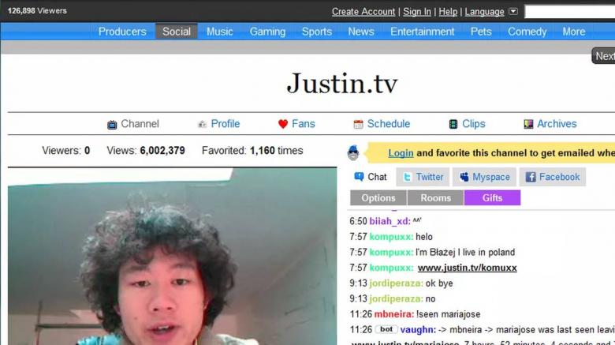Open the Entertainment category

(x=422, y=32)
